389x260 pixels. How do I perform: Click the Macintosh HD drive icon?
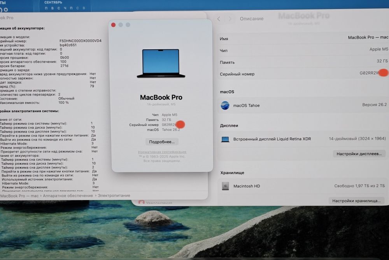225,186
